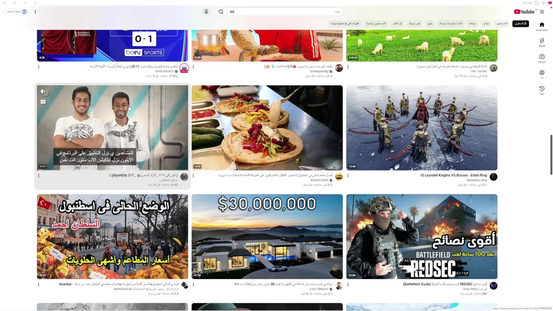
Task: Open YouTube settings three-dot menu
Action: 35,12
